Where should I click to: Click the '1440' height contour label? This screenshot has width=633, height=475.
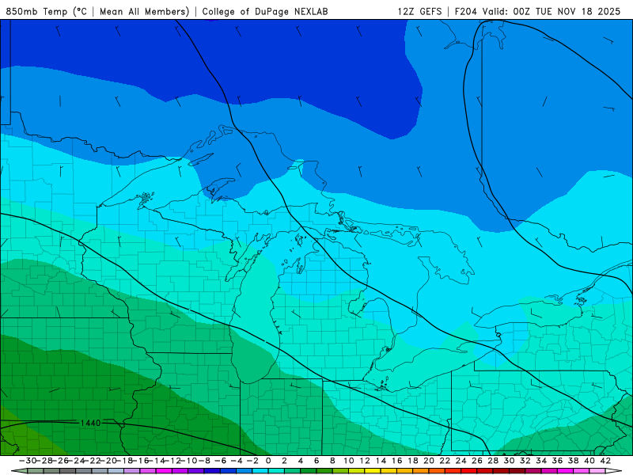pyautogui.click(x=90, y=423)
